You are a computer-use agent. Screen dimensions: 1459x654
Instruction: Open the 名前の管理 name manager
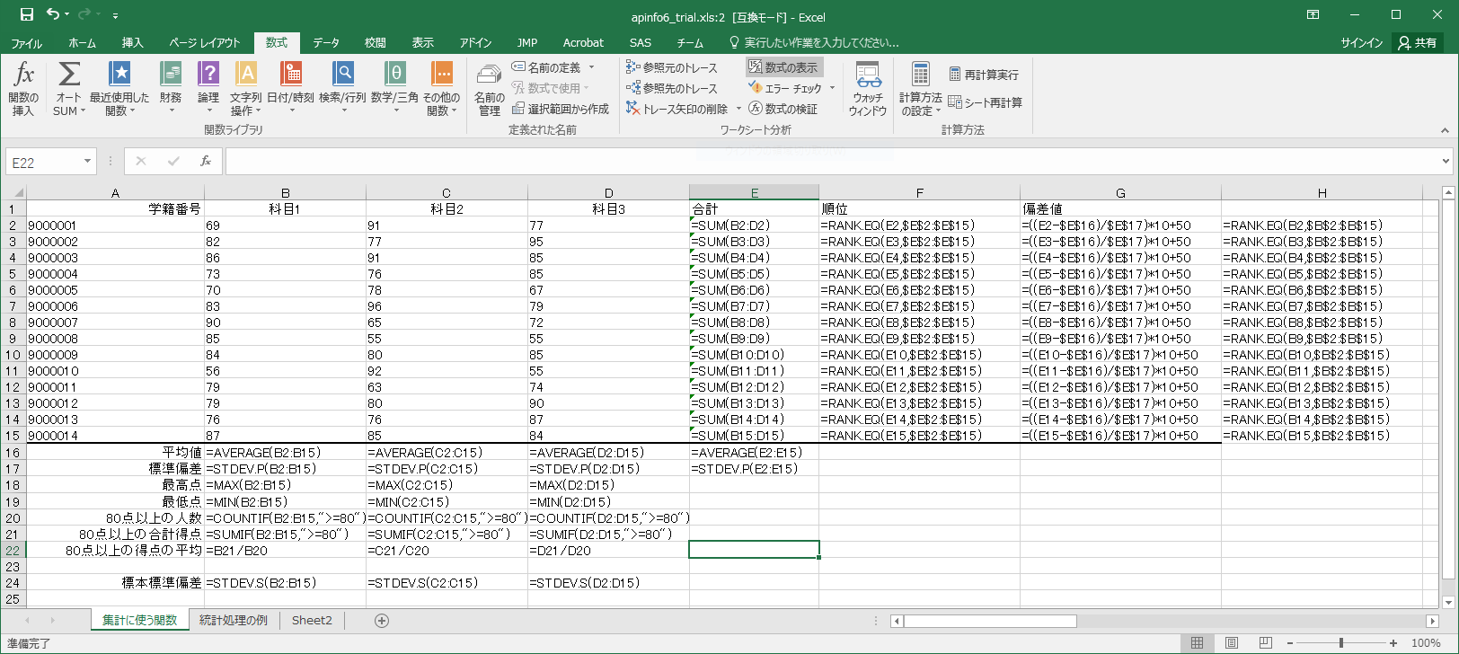(x=489, y=90)
